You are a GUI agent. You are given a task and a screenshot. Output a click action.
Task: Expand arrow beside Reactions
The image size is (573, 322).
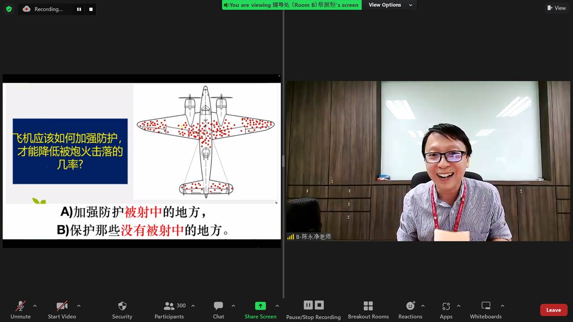[x=423, y=306]
